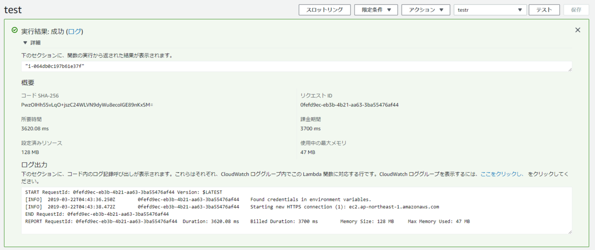Open the ログ link in execution result
The height and width of the screenshot is (250, 595).
pos(75,31)
